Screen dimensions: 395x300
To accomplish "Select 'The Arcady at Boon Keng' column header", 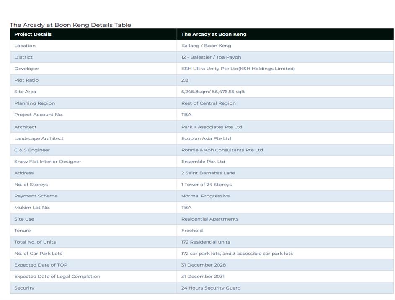I will [x=214, y=34].
